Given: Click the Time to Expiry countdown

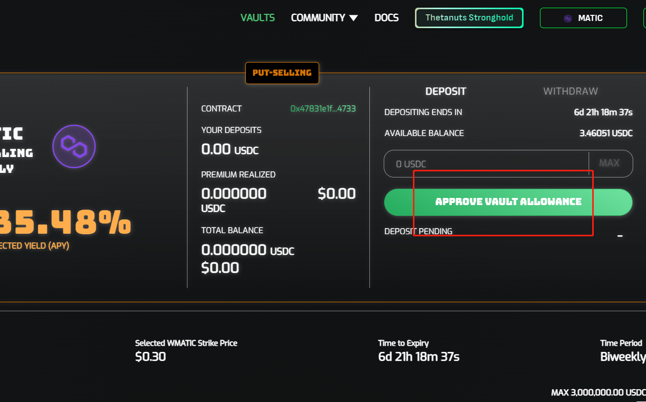Looking at the screenshot, I should pos(419,357).
